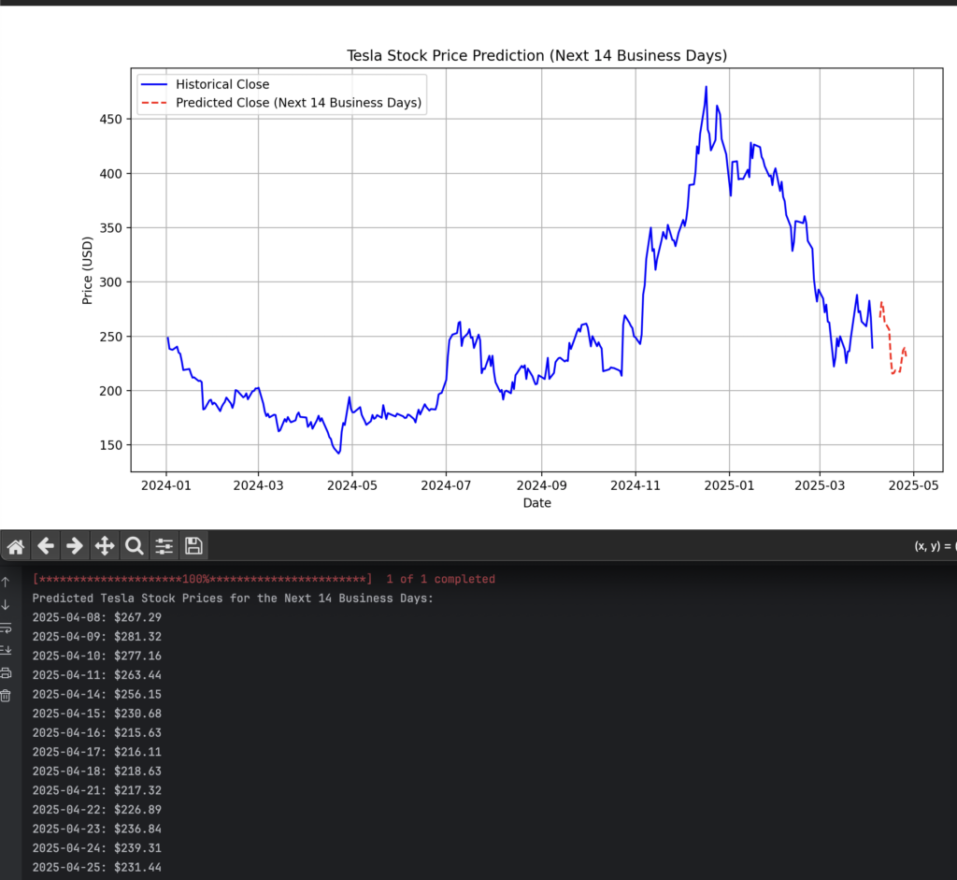This screenshot has height=880, width=957.
Task: Click the 2025-03 x-axis tick label
Action: pos(820,485)
